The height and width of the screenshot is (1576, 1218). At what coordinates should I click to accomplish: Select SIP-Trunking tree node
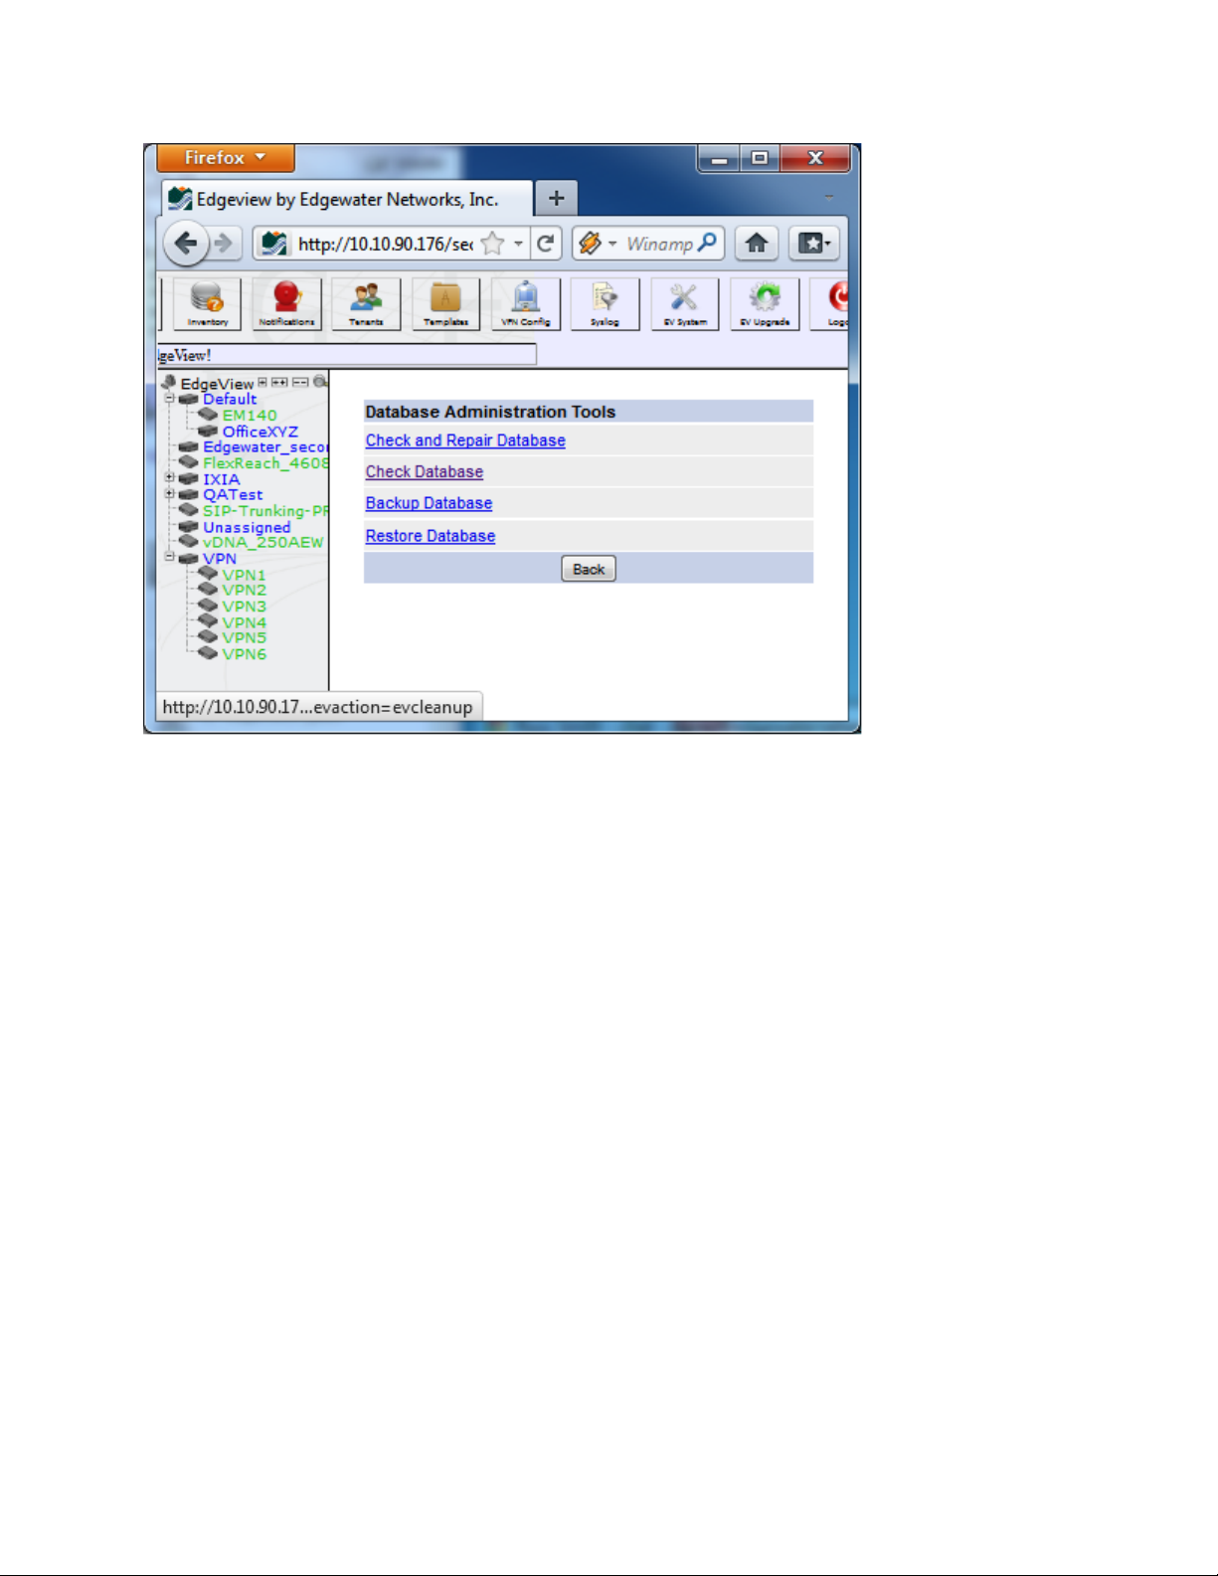(265, 511)
